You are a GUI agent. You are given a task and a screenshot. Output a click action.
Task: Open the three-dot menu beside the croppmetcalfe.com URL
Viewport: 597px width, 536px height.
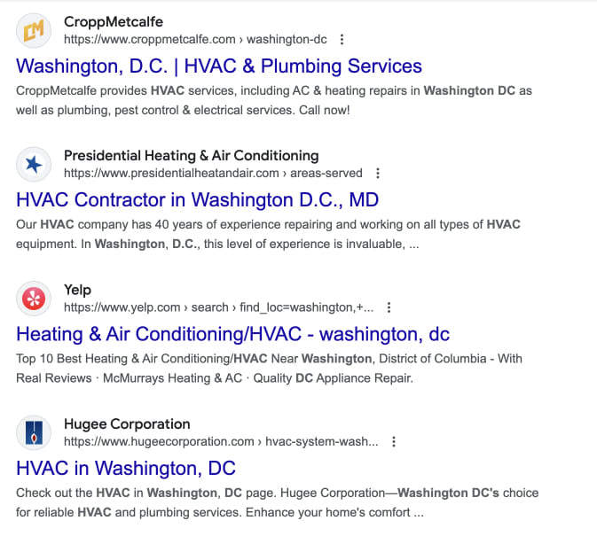tap(342, 40)
